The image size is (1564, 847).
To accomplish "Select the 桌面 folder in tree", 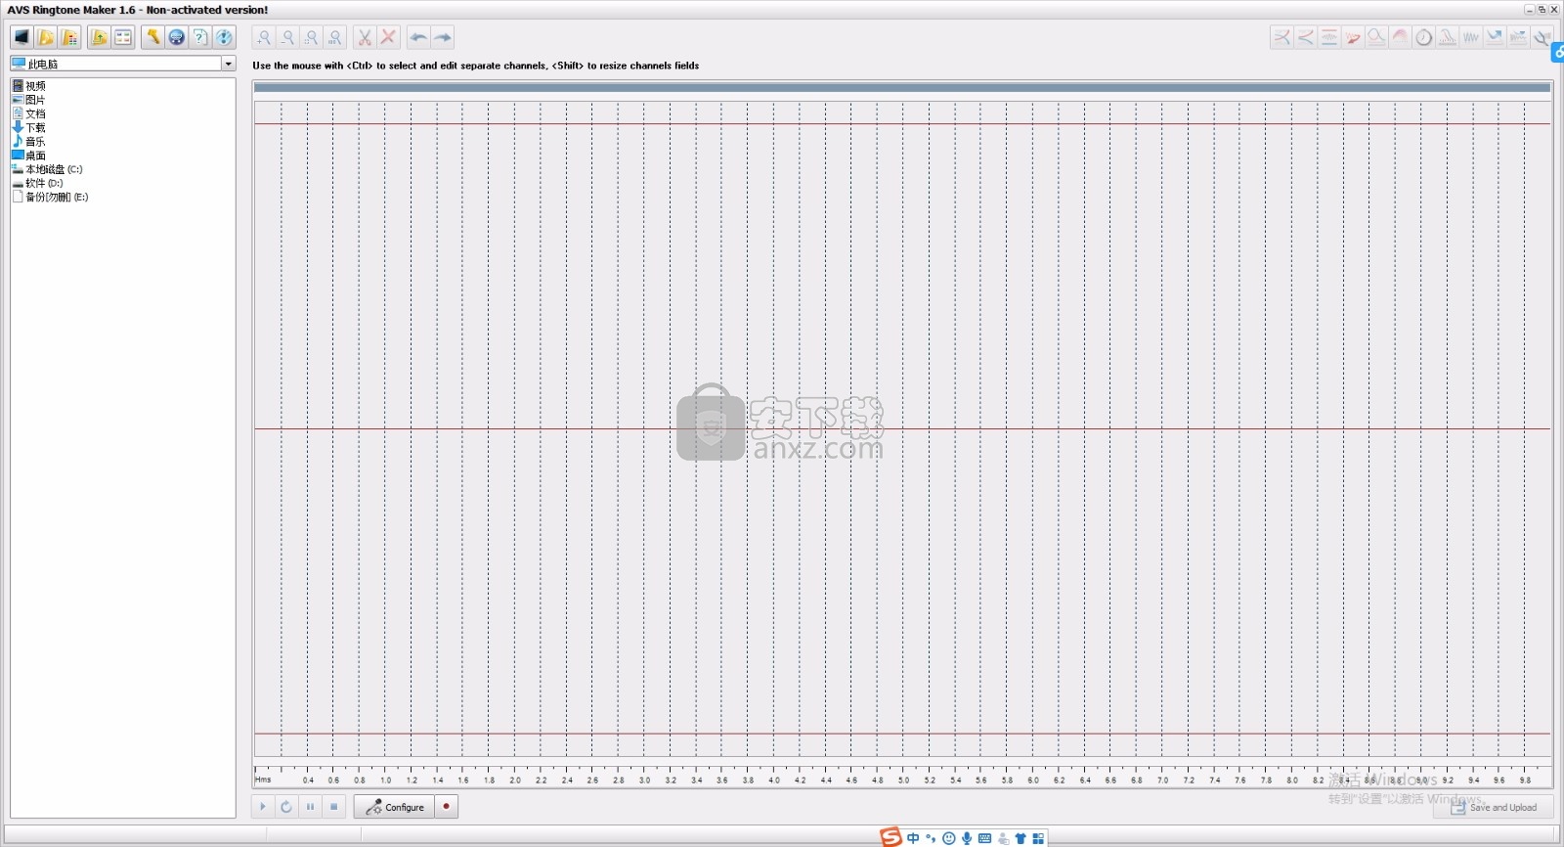I will point(28,156).
